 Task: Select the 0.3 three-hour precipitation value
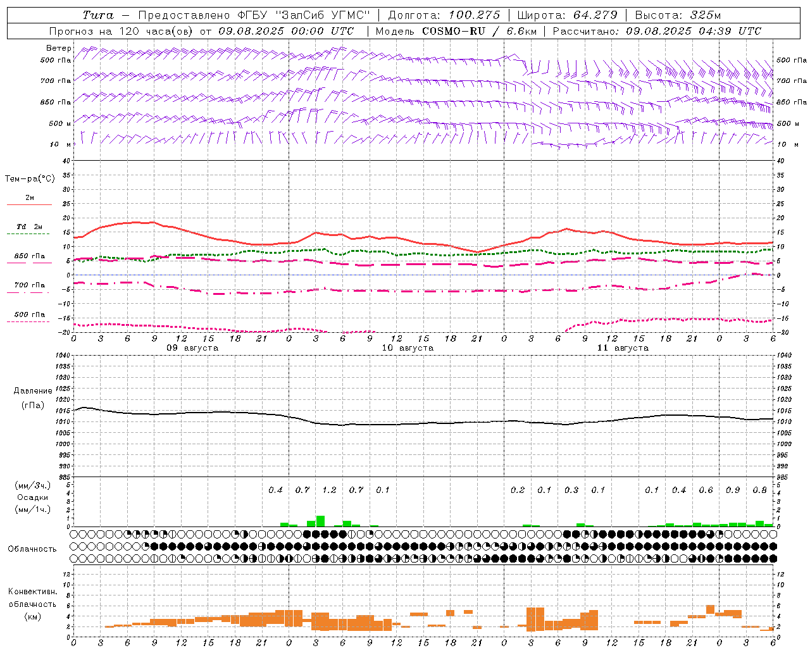click(571, 490)
